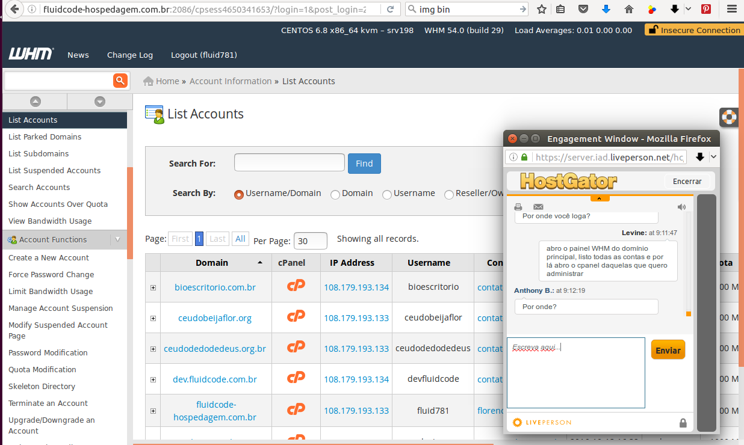Select Username search-by radio button

click(x=387, y=194)
